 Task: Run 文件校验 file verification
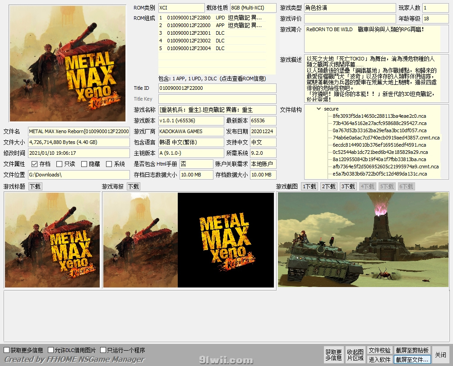pos(379,350)
